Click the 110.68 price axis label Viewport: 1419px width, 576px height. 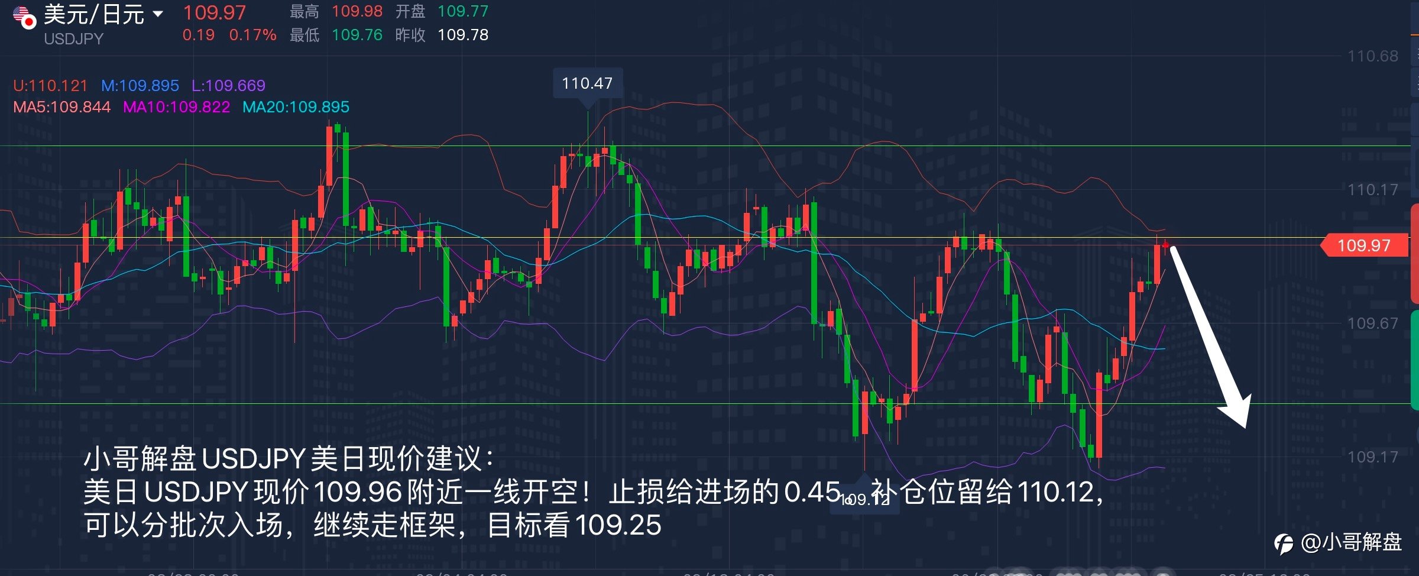point(1373,56)
